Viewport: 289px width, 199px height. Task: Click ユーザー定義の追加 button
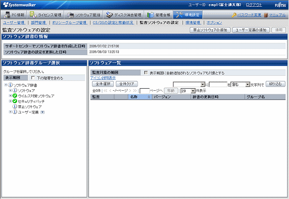pyautogui.click(x=251, y=30)
